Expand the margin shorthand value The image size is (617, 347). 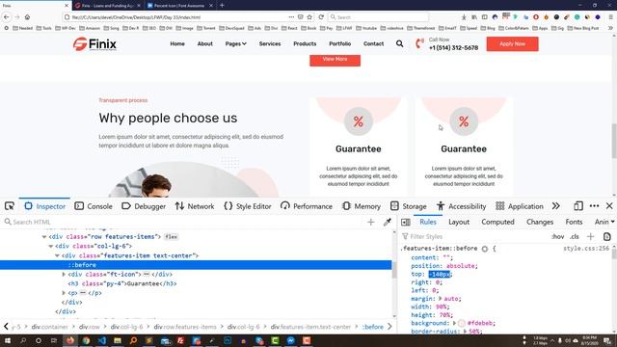[440, 299]
